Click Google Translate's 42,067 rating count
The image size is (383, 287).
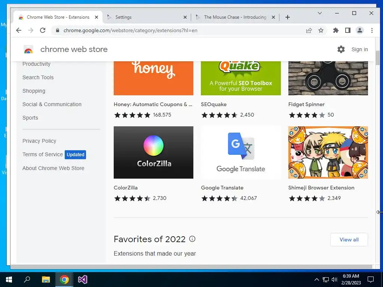[x=248, y=198]
